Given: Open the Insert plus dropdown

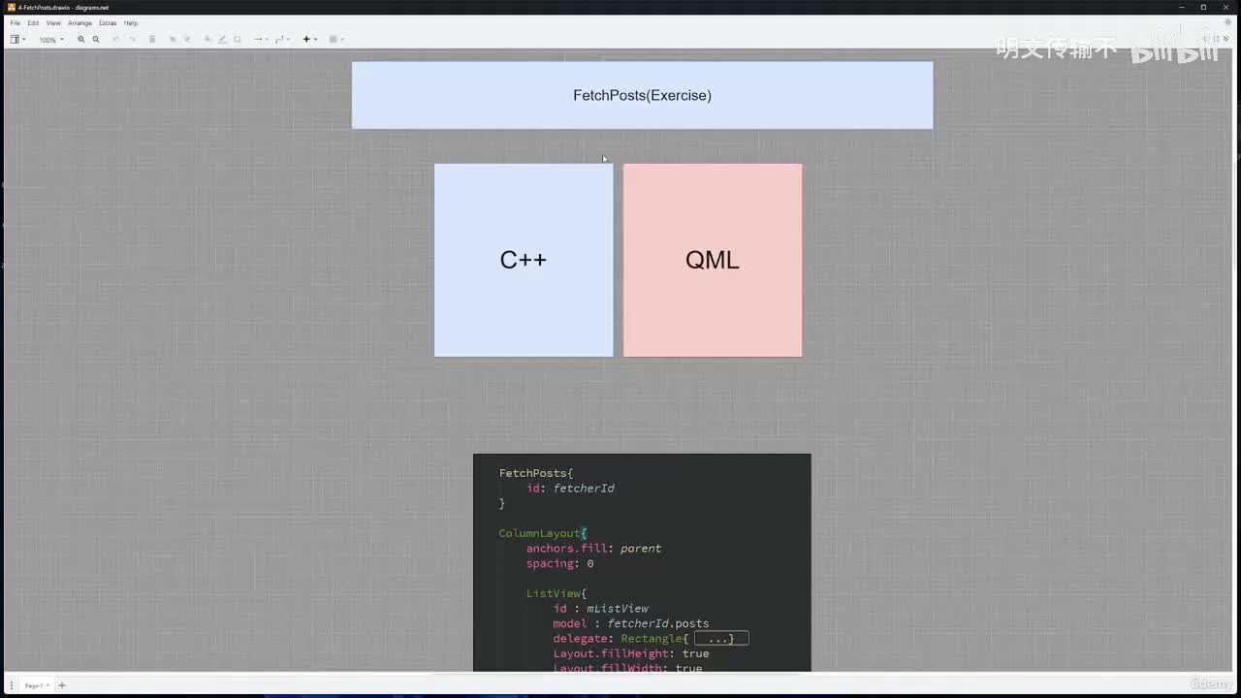Looking at the screenshot, I should (309, 40).
